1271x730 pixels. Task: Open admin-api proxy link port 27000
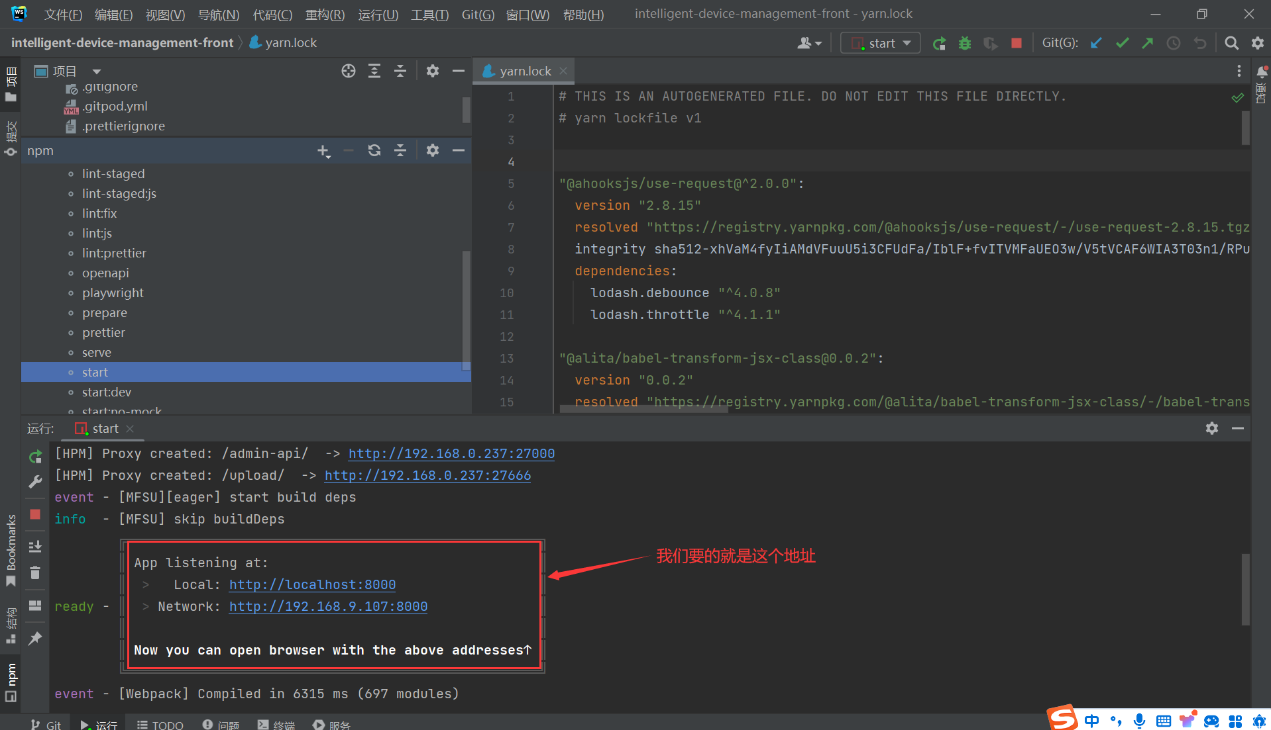(x=451, y=453)
